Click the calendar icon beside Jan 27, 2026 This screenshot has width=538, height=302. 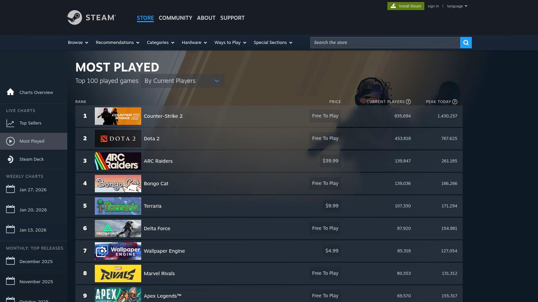coord(10,189)
